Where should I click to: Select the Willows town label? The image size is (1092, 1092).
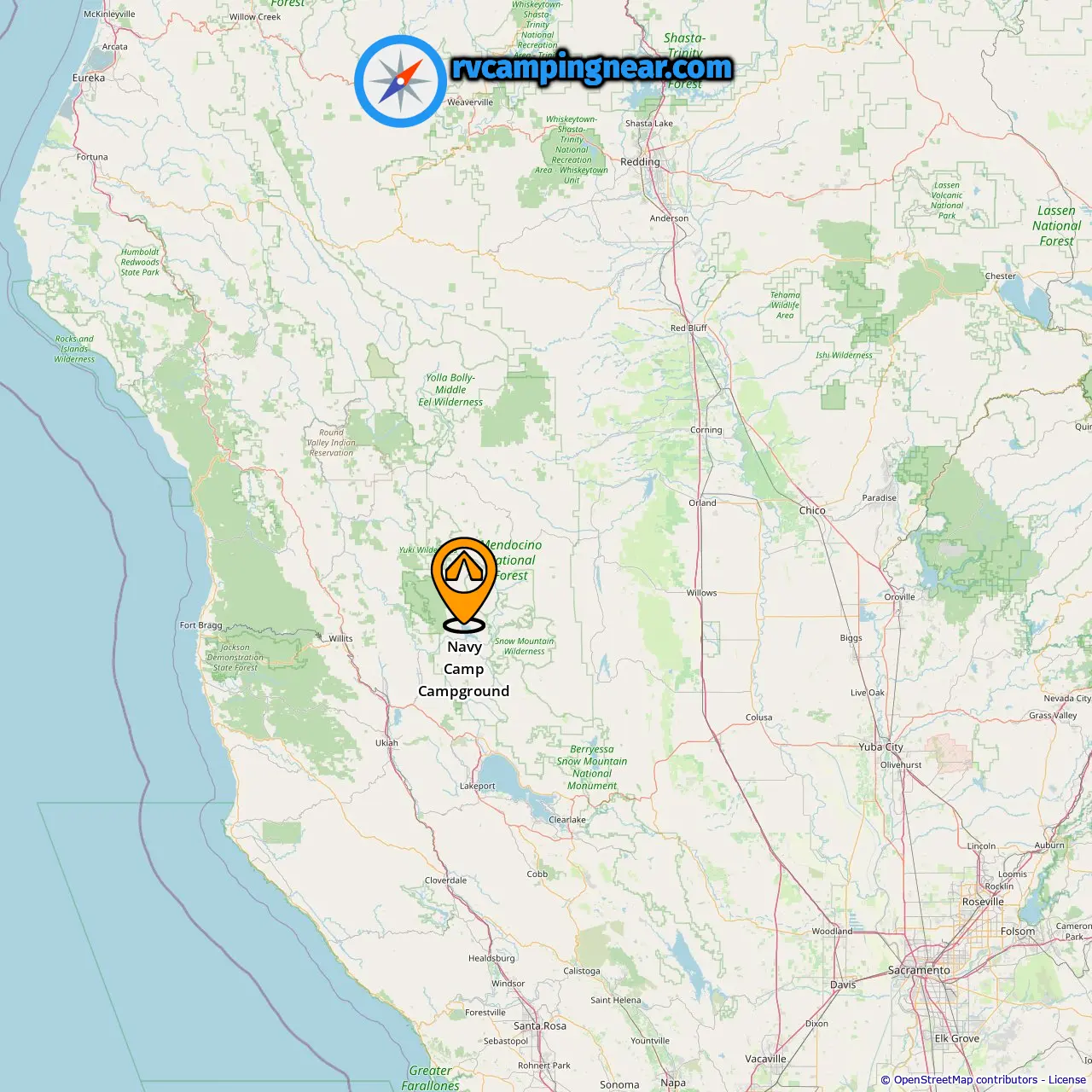[x=702, y=592]
